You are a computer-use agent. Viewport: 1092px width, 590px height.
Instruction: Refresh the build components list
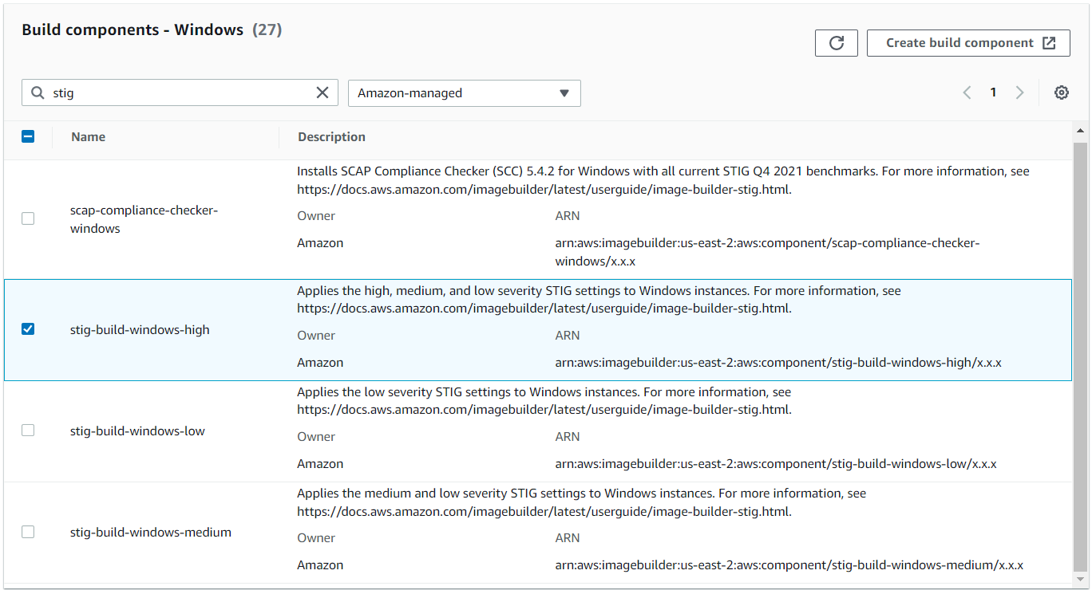(836, 42)
